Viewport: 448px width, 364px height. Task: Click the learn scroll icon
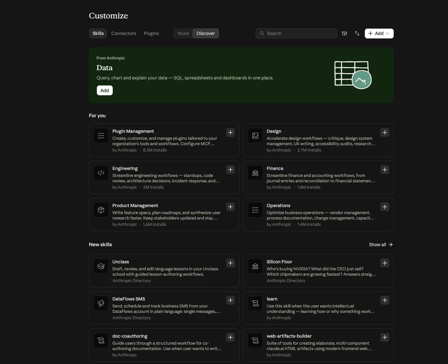[255, 304]
